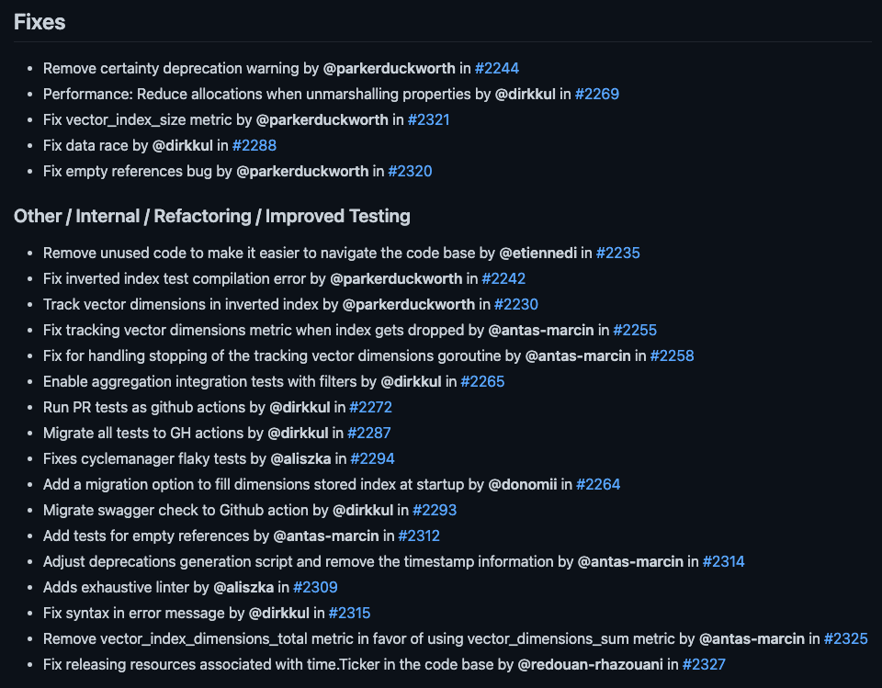Open pull request #2288 link

pyautogui.click(x=254, y=145)
